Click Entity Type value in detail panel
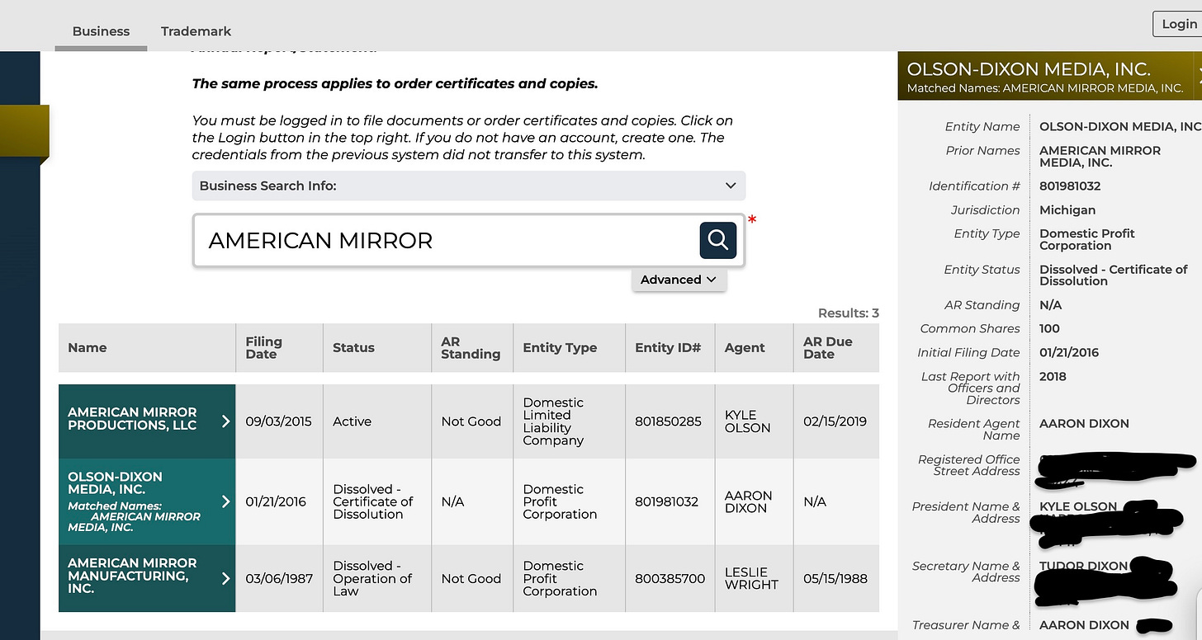The width and height of the screenshot is (1202, 640). [x=1086, y=239]
